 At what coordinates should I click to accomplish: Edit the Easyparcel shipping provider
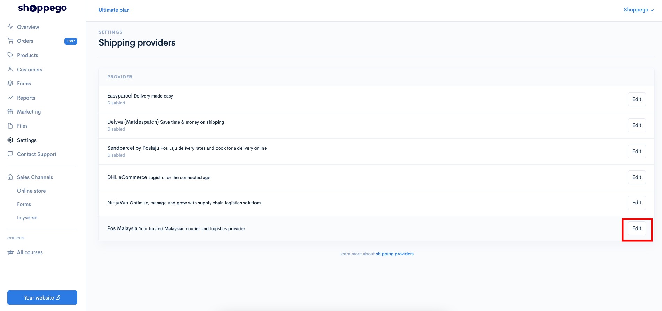tap(637, 99)
